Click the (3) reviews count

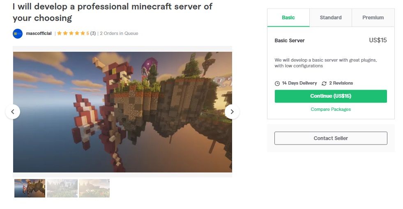pos(93,33)
